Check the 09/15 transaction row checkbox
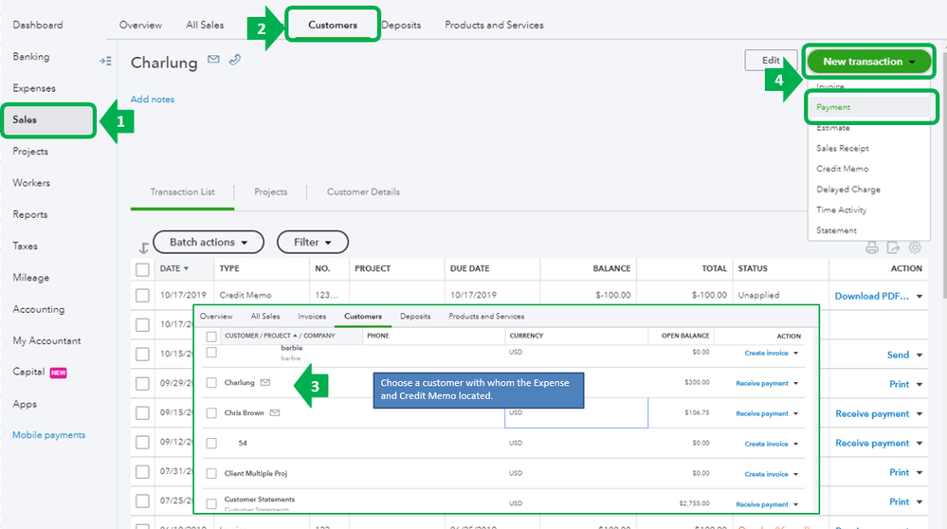This screenshot has width=947, height=529. (x=142, y=413)
